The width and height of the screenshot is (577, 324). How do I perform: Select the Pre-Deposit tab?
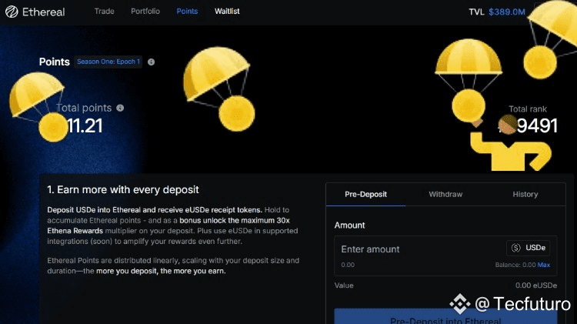365,195
